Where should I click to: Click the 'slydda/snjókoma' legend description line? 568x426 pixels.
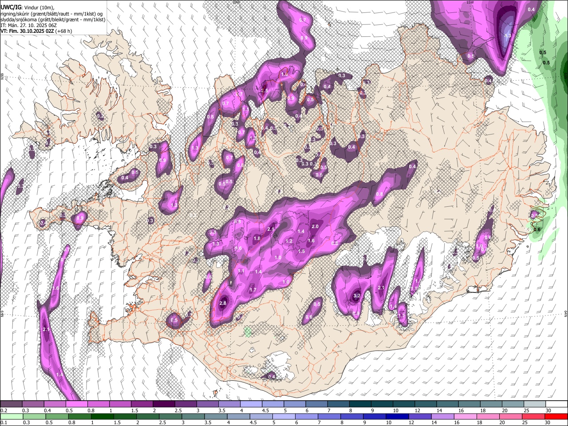point(53,20)
